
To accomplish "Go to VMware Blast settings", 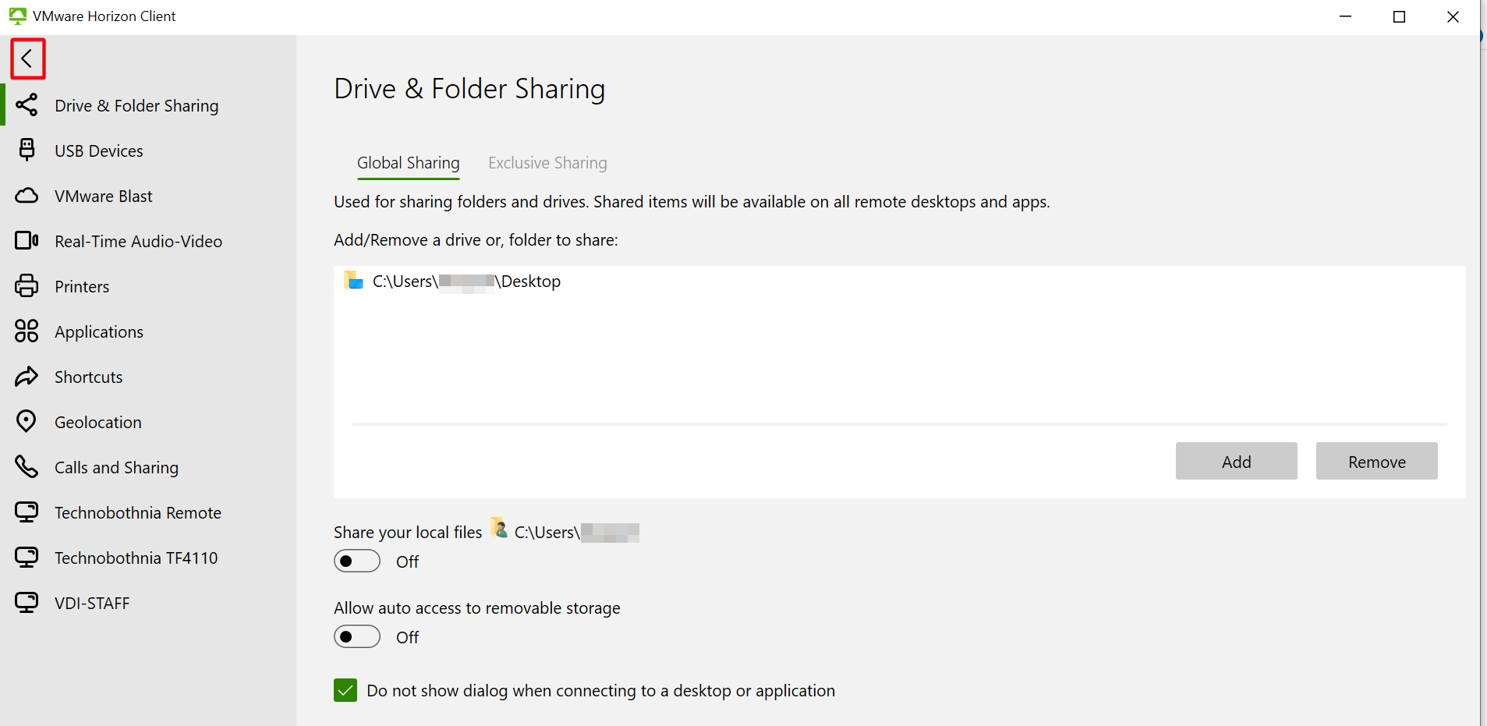I will coord(148,196).
